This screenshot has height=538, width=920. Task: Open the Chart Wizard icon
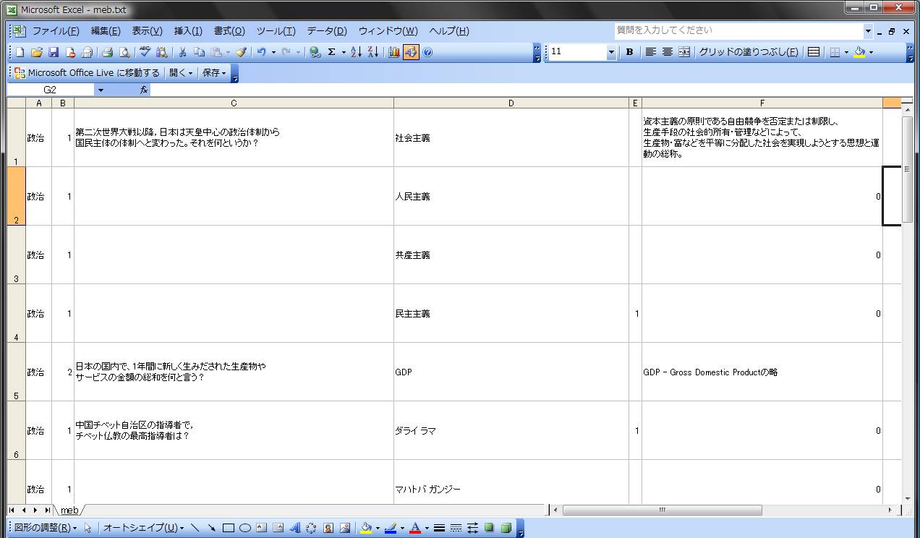click(x=394, y=52)
